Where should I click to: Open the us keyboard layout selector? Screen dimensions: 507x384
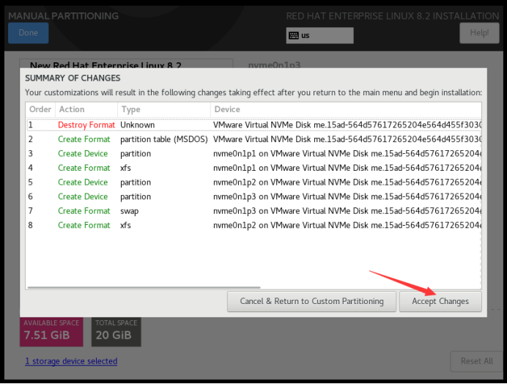point(319,36)
